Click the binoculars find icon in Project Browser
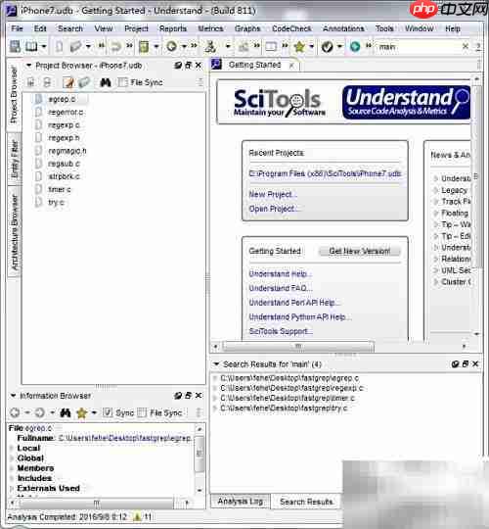 (106, 82)
